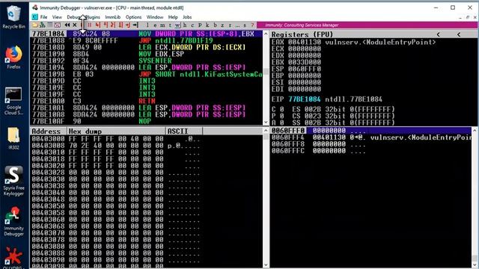
Task: Click the Close program X toolbar icon
Action: tap(75, 25)
